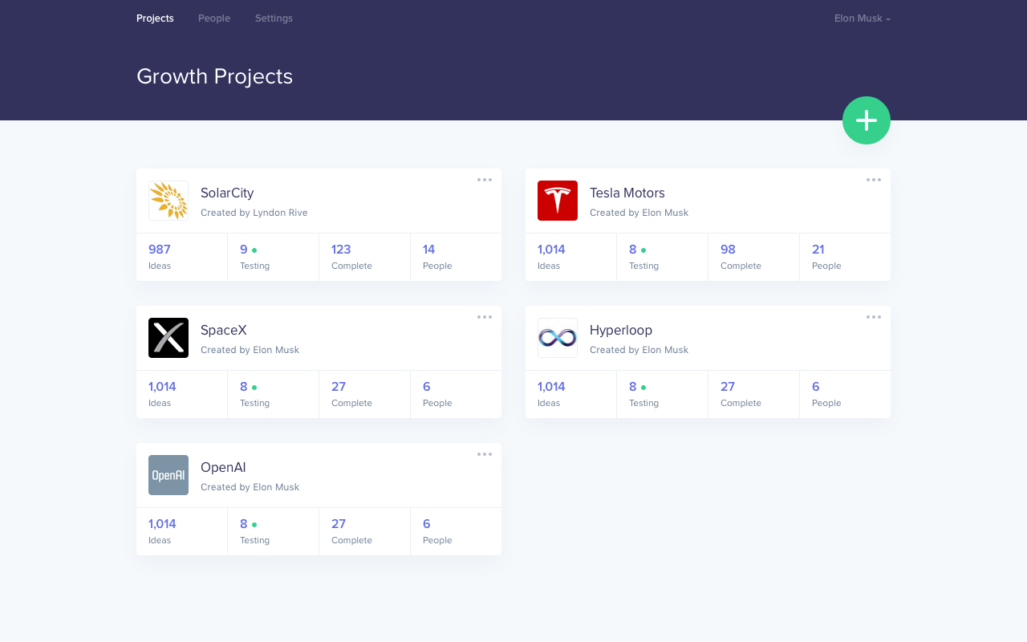Click the gray OpenAI logo
Image resolution: width=1027 pixels, height=642 pixels.
click(x=168, y=475)
